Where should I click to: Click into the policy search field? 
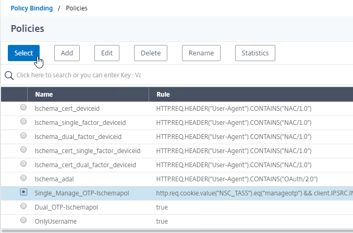[78, 75]
